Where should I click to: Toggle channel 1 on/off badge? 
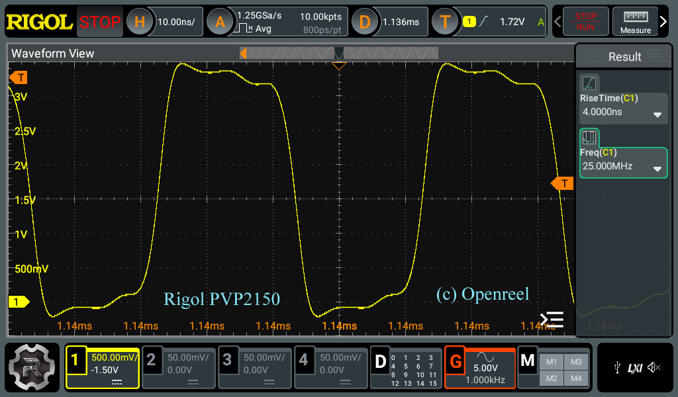coord(75,360)
